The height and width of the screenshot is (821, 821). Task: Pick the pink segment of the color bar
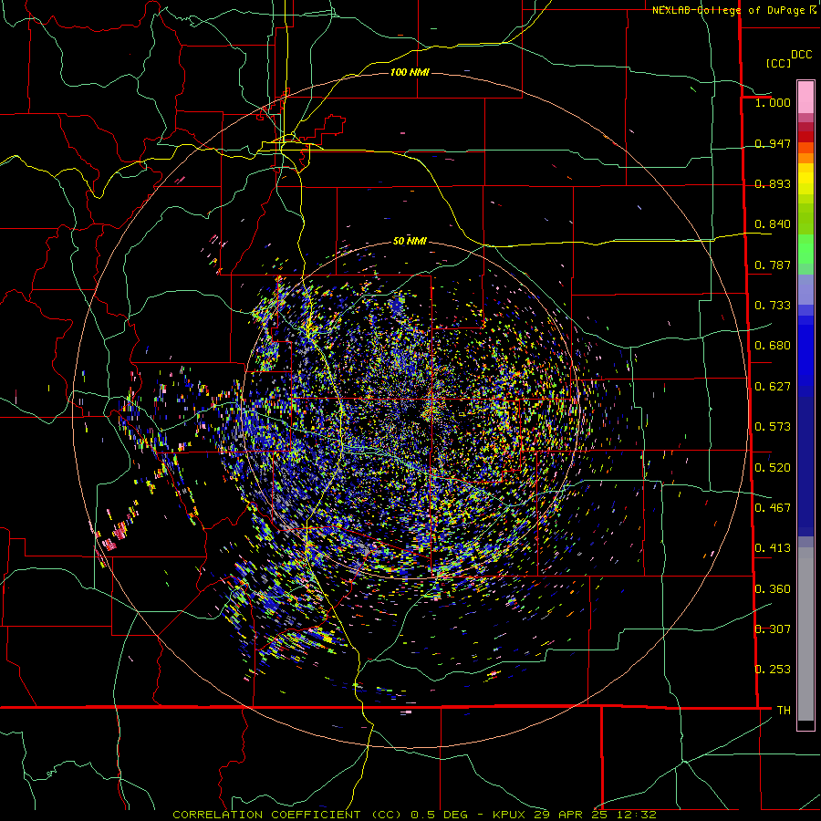pos(805,97)
